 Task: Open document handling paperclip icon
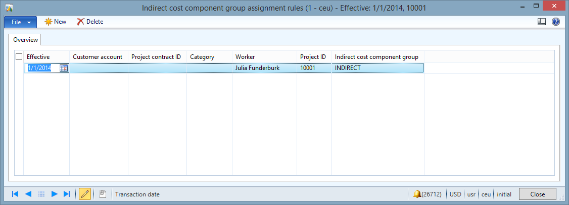click(x=103, y=194)
